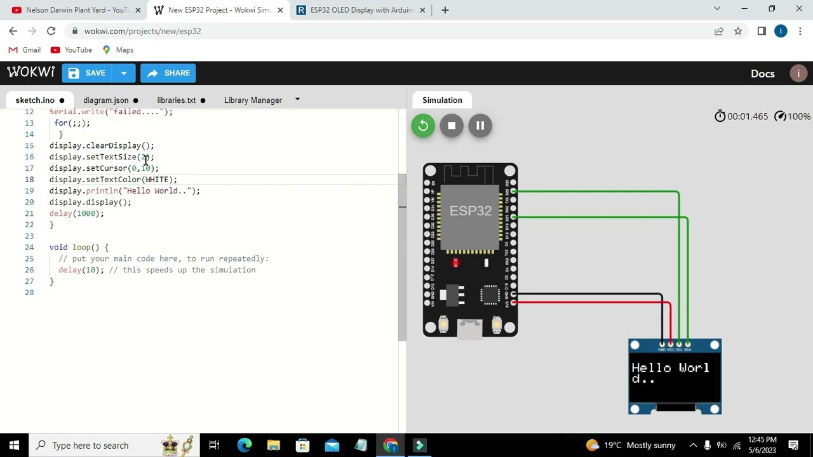
Task: Open the Windows Start menu
Action: pyautogui.click(x=15, y=445)
